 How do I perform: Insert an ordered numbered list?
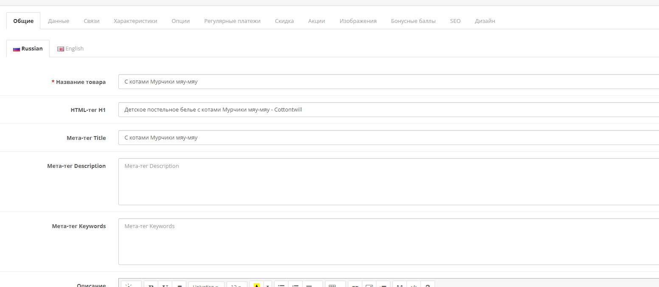pos(295,285)
